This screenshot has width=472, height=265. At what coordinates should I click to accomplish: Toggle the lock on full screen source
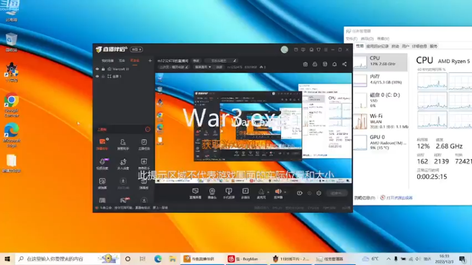coord(103,77)
